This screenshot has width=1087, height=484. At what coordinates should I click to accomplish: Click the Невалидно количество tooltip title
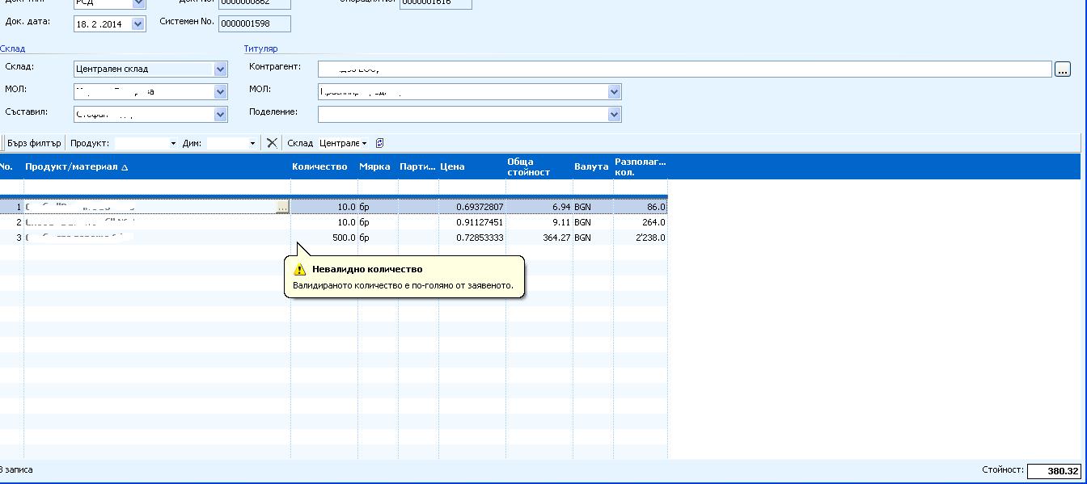[367, 270]
